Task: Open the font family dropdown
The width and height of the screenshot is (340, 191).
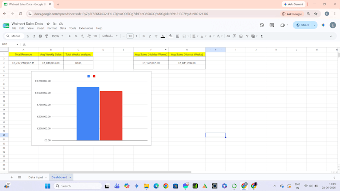Action: (110, 36)
